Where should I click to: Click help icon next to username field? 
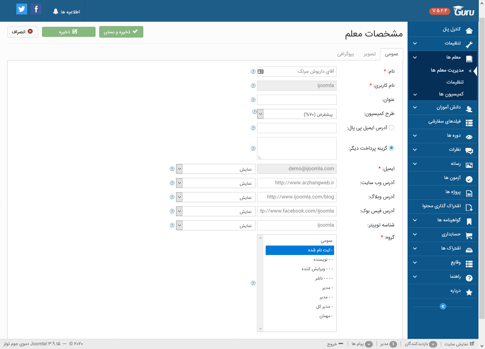click(x=253, y=86)
